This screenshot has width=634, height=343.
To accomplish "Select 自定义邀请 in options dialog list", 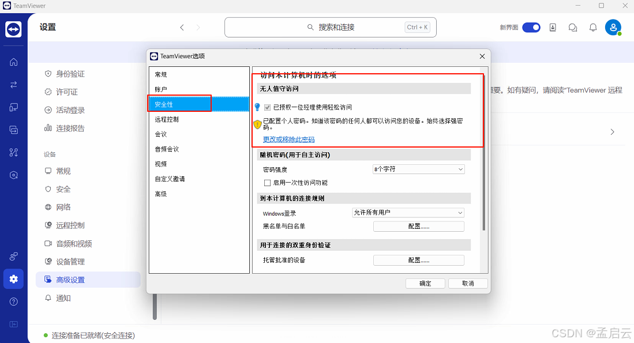I will (199, 179).
